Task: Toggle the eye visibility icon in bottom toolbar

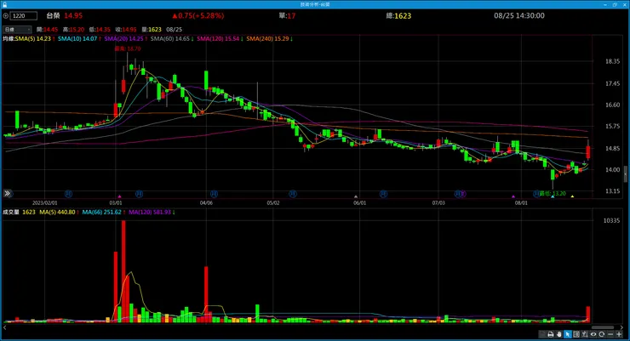Action: (x=593, y=334)
